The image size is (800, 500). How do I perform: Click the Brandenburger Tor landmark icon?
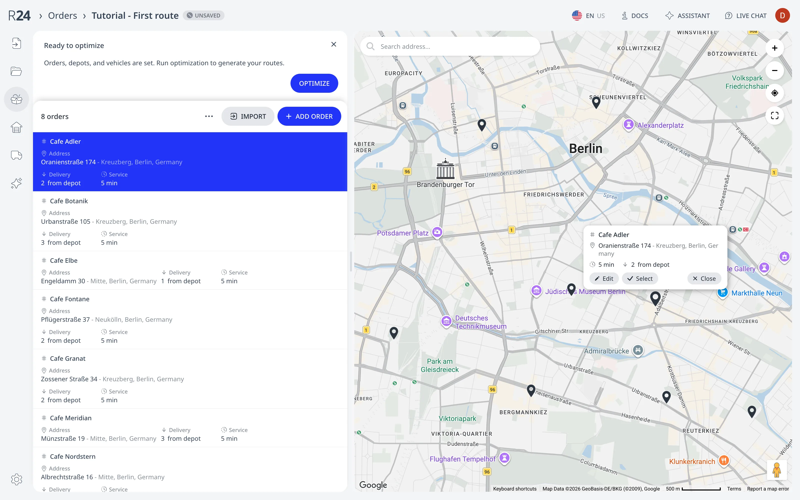pyautogui.click(x=445, y=169)
